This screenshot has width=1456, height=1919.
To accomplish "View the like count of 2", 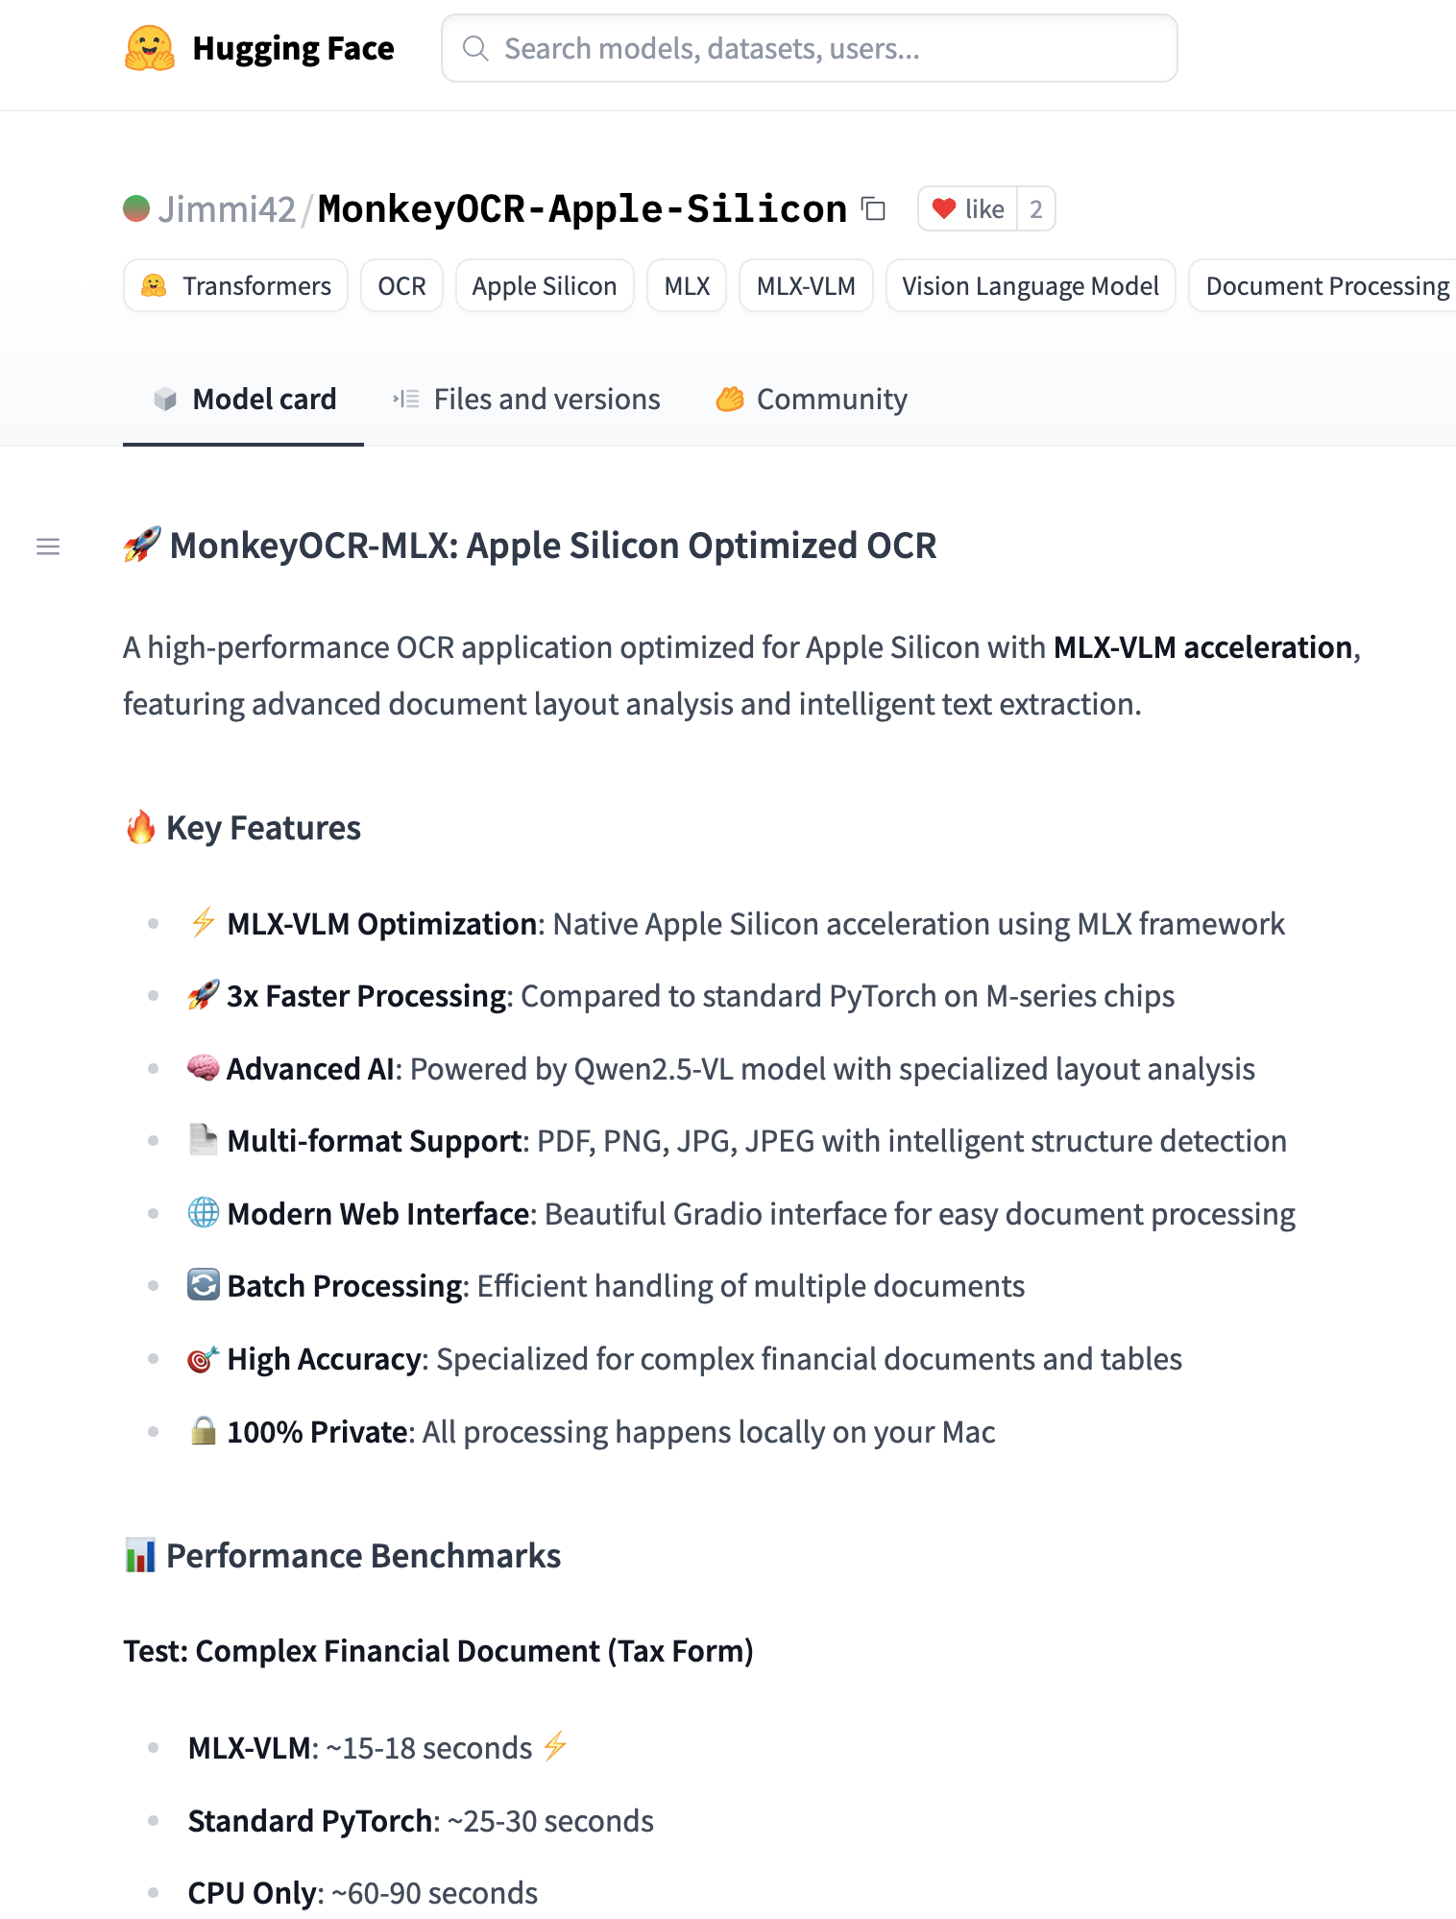I will [1036, 208].
